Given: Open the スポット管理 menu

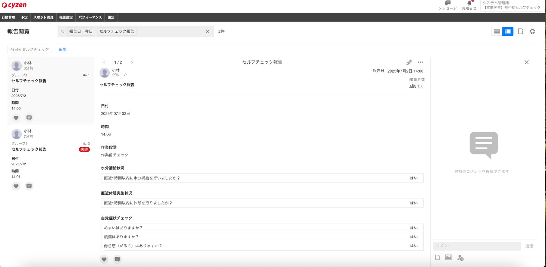Looking at the screenshot, I should (x=43, y=17).
